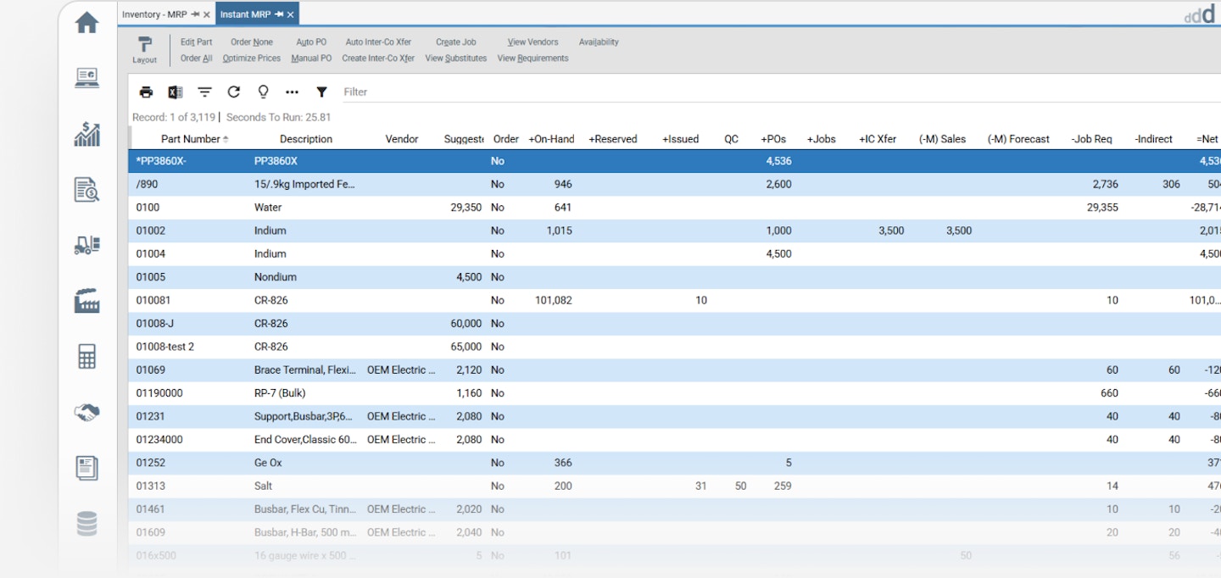This screenshot has height=578, width=1221.
Task: Pin the Inventory - MRP tab
Action: [195, 14]
